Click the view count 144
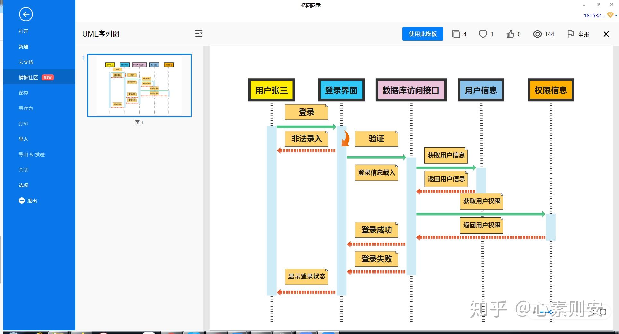The image size is (619, 334). tap(549, 34)
